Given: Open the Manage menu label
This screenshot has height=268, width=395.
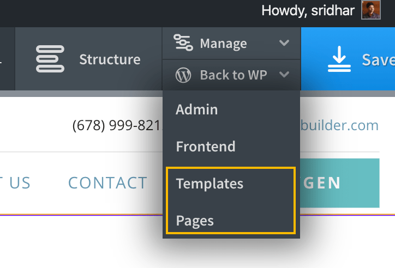Looking at the screenshot, I should pos(223,44).
